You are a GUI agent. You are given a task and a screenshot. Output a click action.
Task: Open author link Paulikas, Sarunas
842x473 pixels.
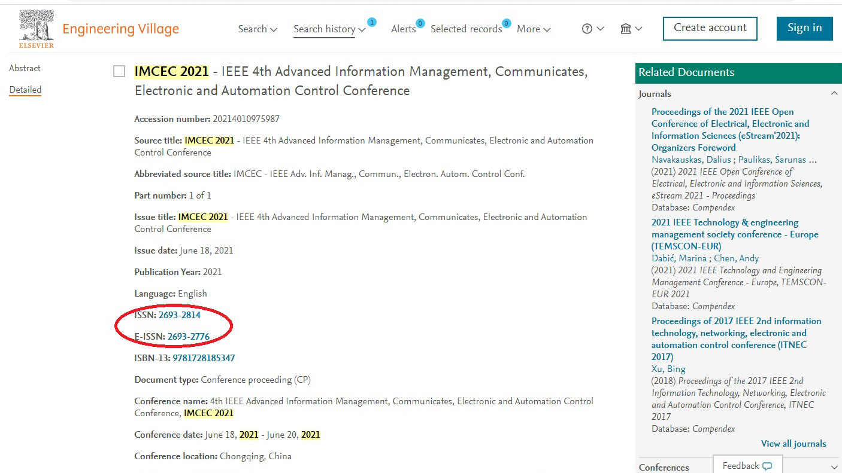pos(772,160)
